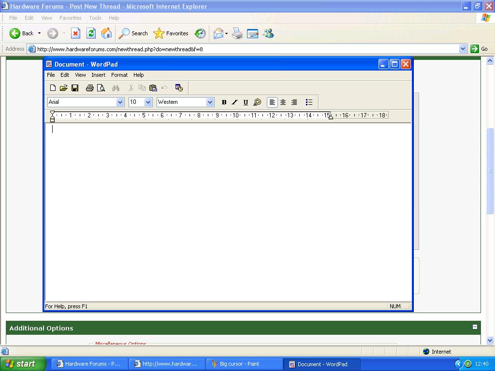Open a file in WordPad
Image resolution: width=495 pixels, height=371 pixels.
(x=64, y=88)
